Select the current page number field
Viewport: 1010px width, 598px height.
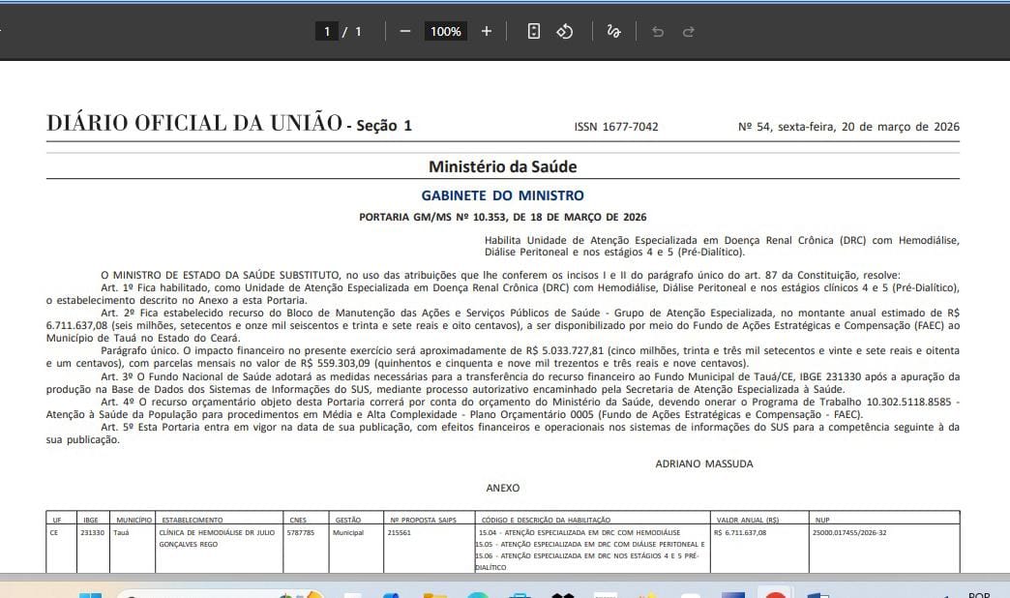(x=327, y=31)
